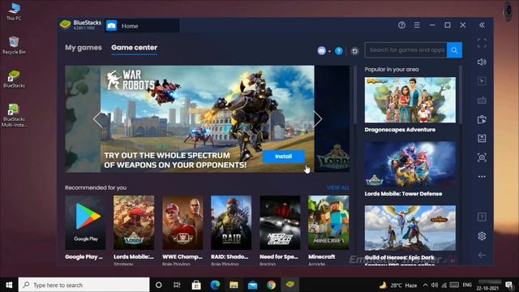Open Microsoft Store from the taskbar
This screenshot has height=292, width=519.
(x=196, y=285)
